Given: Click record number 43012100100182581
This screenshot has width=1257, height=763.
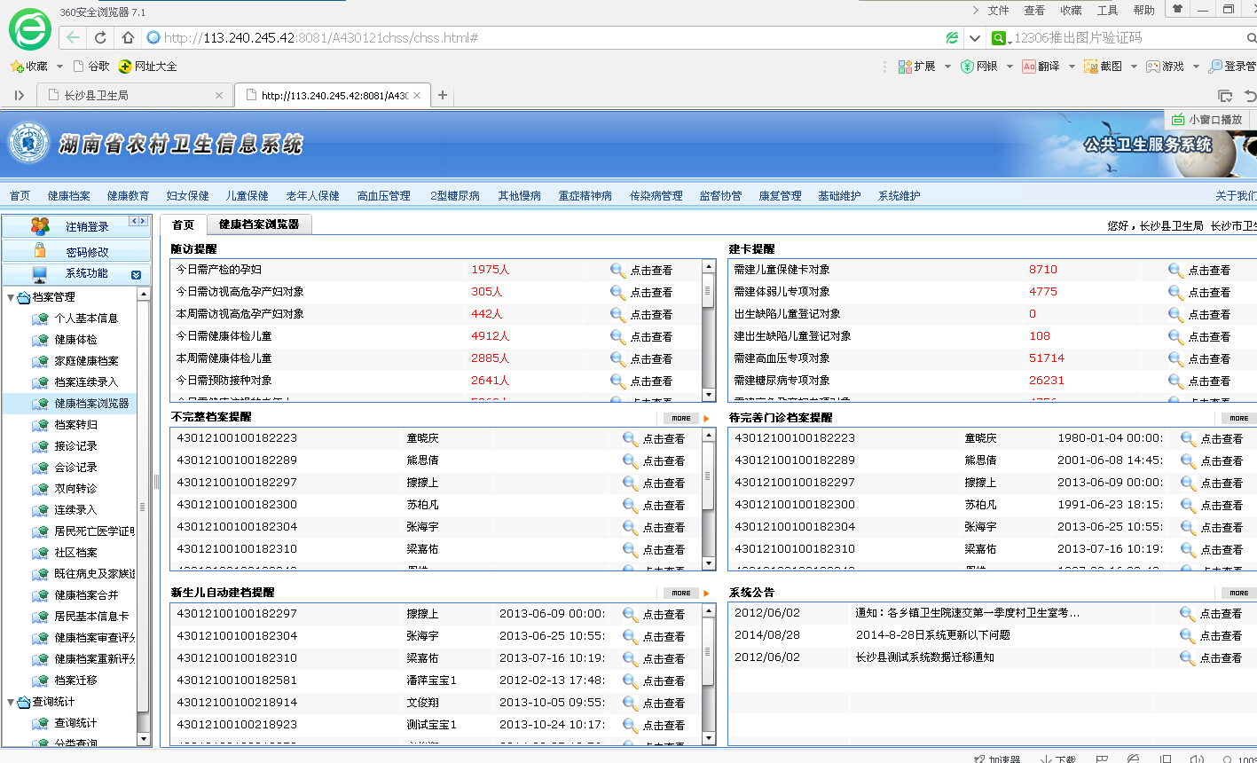Looking at the screenshot, I should pos(237,680).
